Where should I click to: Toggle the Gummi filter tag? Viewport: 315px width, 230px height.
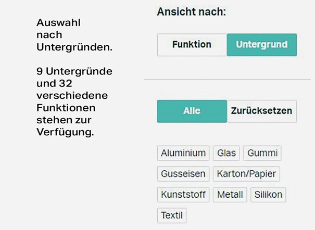(262, 153)
